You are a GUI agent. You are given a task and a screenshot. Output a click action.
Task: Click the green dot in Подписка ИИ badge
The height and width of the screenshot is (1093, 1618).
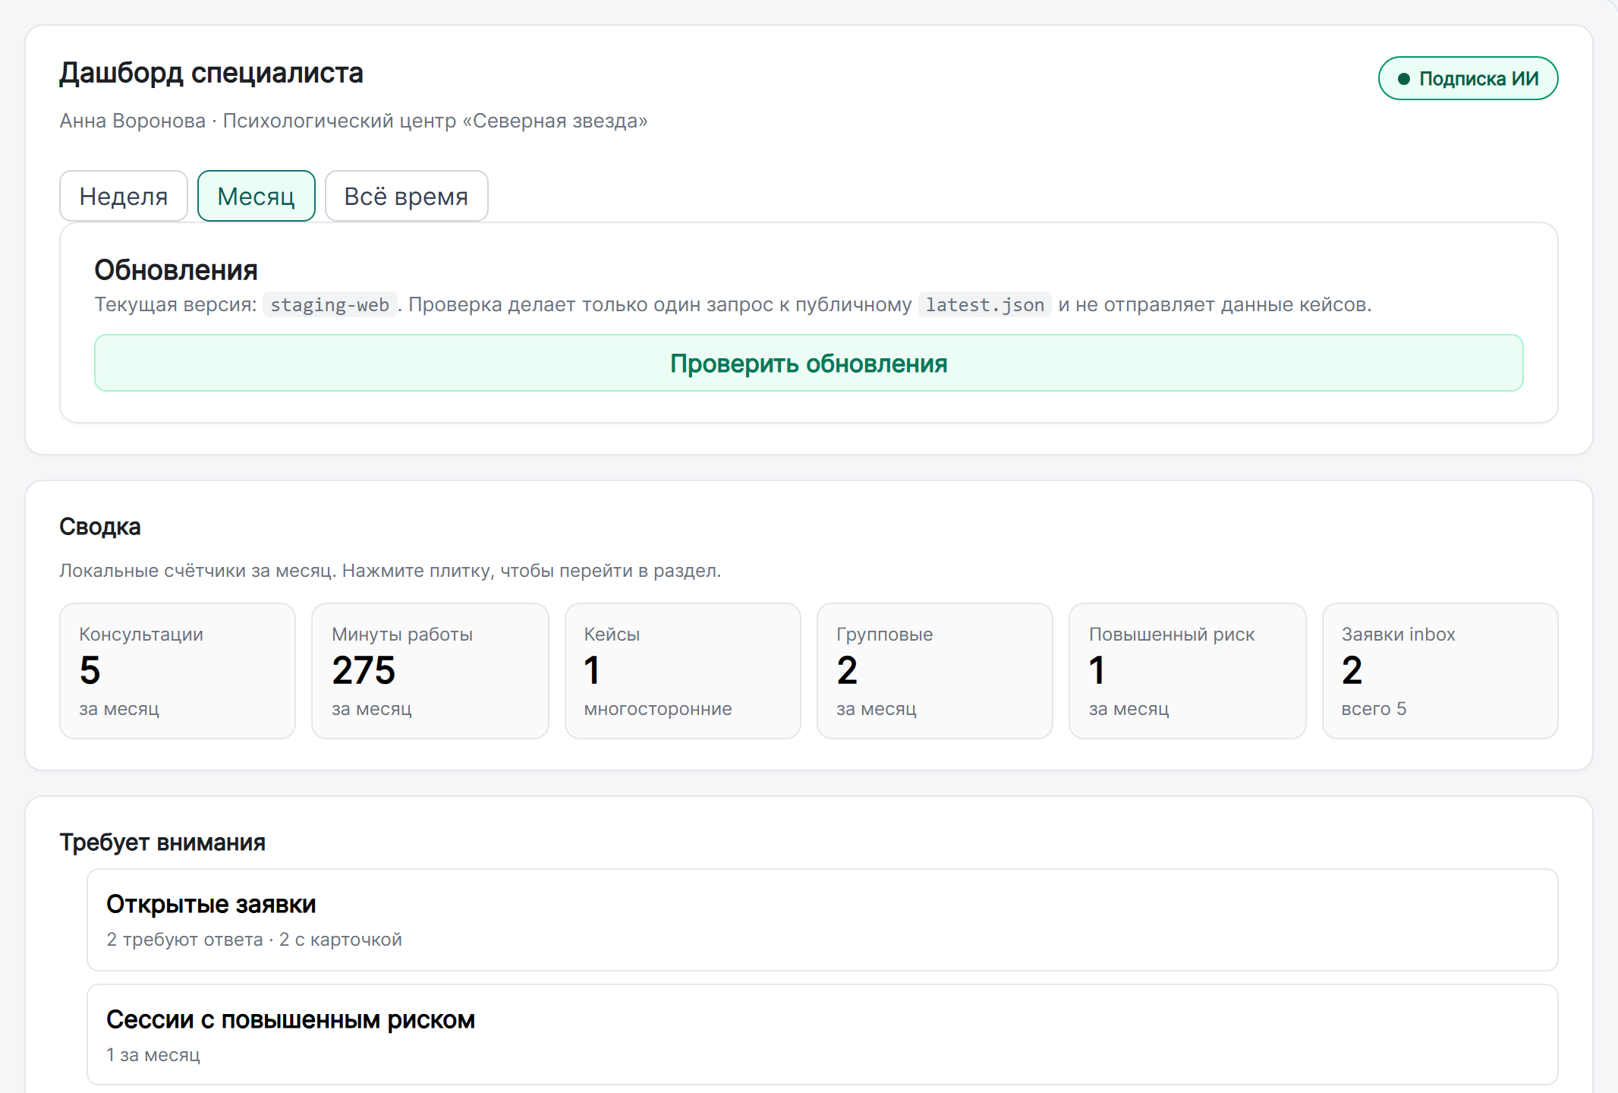point(1404,79)
